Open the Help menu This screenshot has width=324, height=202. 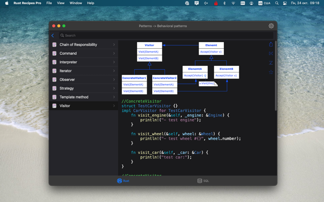(91, 3)
